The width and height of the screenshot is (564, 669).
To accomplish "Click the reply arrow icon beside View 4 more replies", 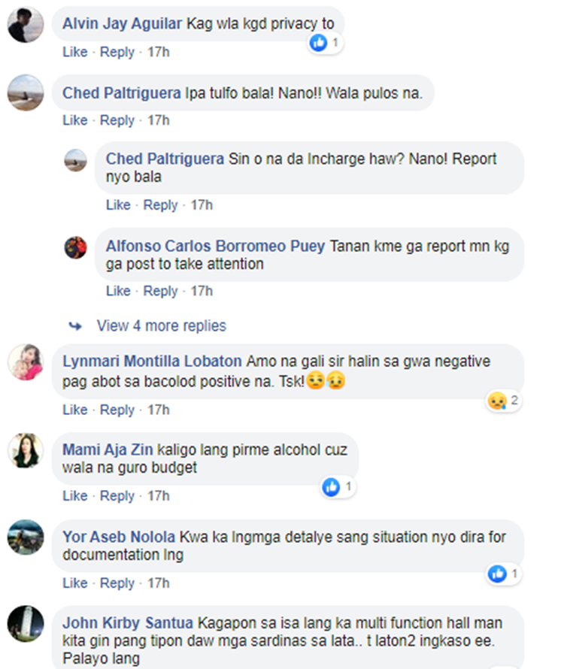I will pyautogui.click(x=75, y=326).
